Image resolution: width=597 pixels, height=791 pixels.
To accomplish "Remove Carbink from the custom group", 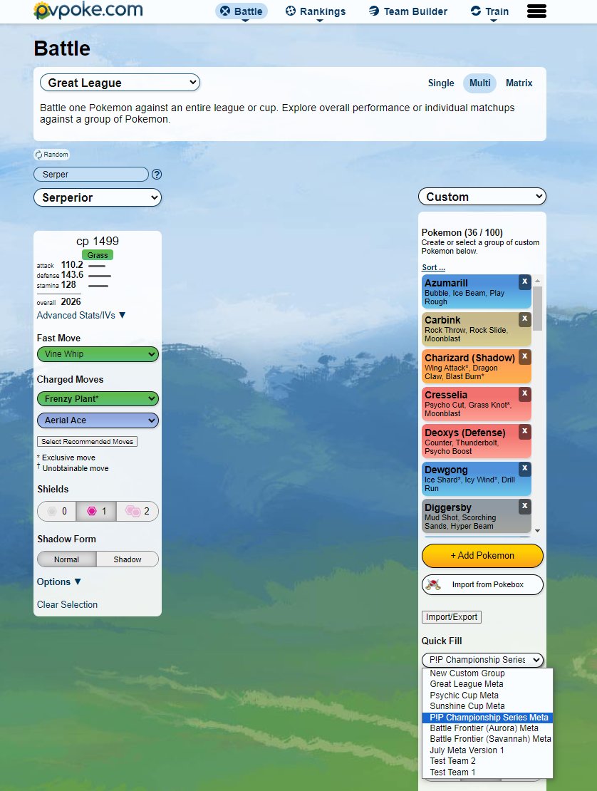I will click(524, 319).
